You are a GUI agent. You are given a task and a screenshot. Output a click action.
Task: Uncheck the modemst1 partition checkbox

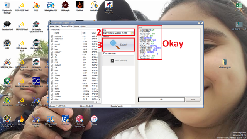pos(52,36)
